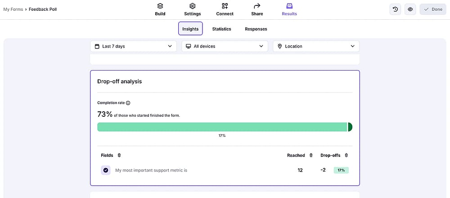Screen dimensions: 450x198
Task: Go to My Forms breadcrumb link
Action: click(x=13, y=9)
